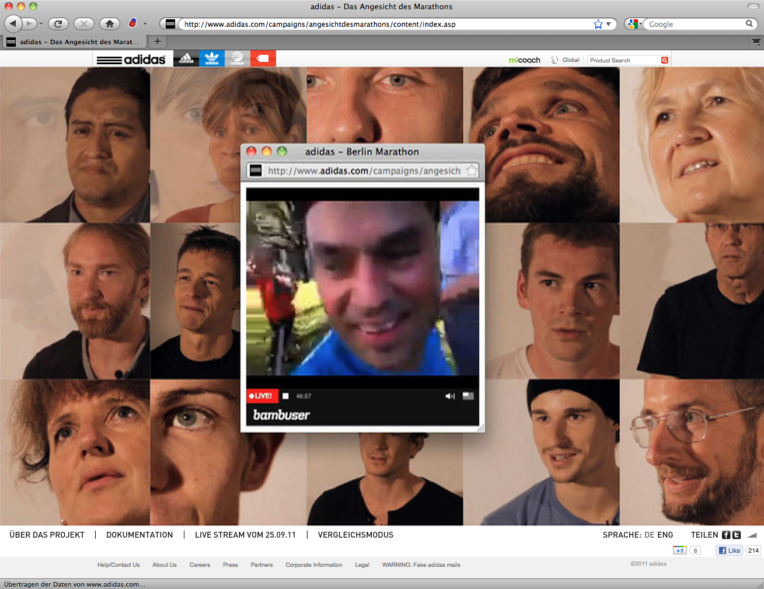Open the adidas Style grey globe tab
Image resolution: width=764 pixels, height=589 pixels.
(238, 58)
